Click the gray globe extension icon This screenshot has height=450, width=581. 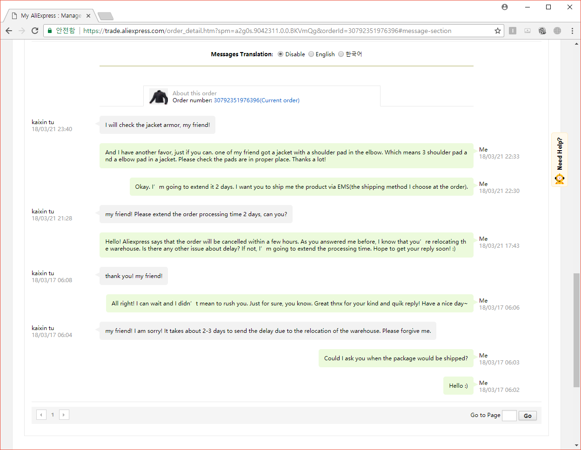[557, 31]
